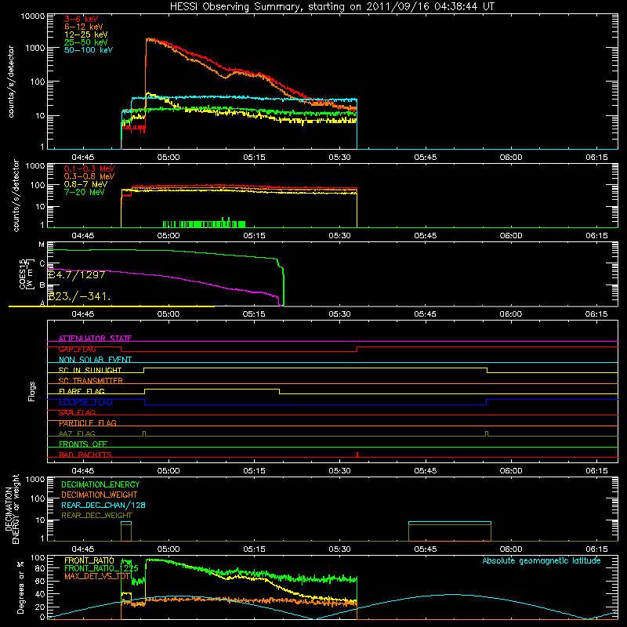The height and width of the screenshot is (627, 627).
Task: Select the 0.1-0.3 MeV legend label
Action: tap(89, 169)
